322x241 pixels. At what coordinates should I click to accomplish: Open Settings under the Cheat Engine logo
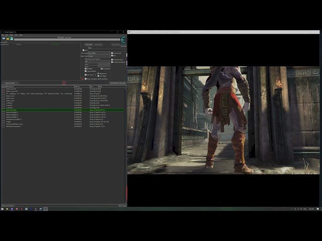point(123,46)
